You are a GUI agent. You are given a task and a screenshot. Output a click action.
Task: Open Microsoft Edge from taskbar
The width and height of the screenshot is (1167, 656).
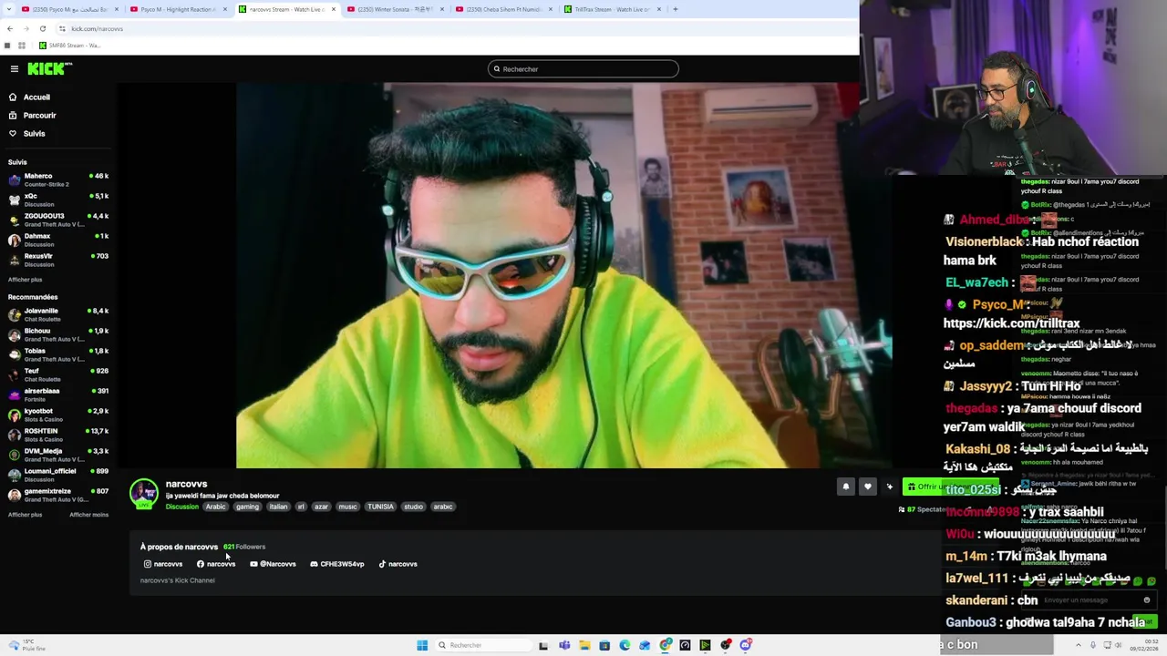[625, 645]
